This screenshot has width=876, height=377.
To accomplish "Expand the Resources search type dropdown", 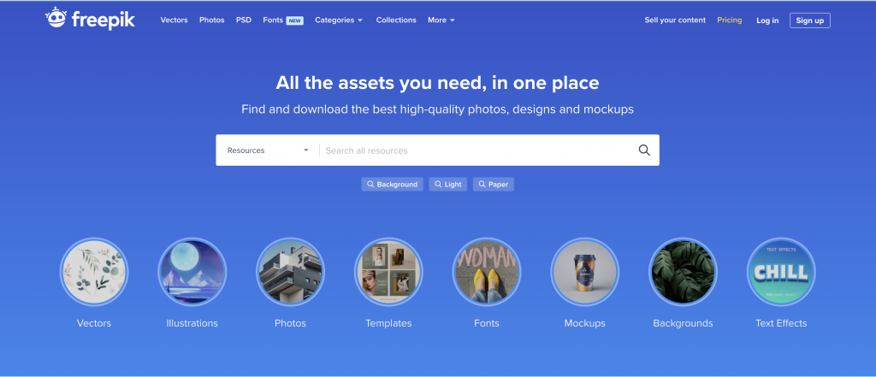I will click(x=268, y=150).
